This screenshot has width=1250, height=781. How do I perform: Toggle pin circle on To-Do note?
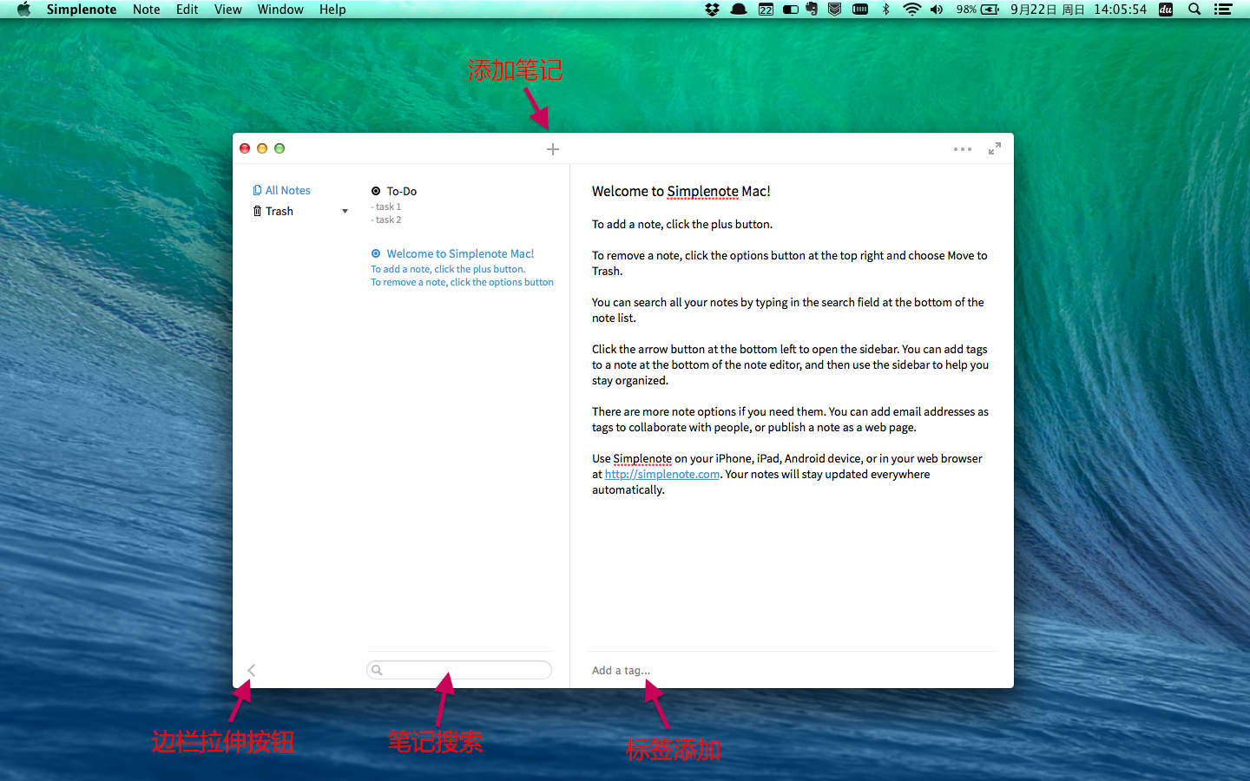pos(376,191)
